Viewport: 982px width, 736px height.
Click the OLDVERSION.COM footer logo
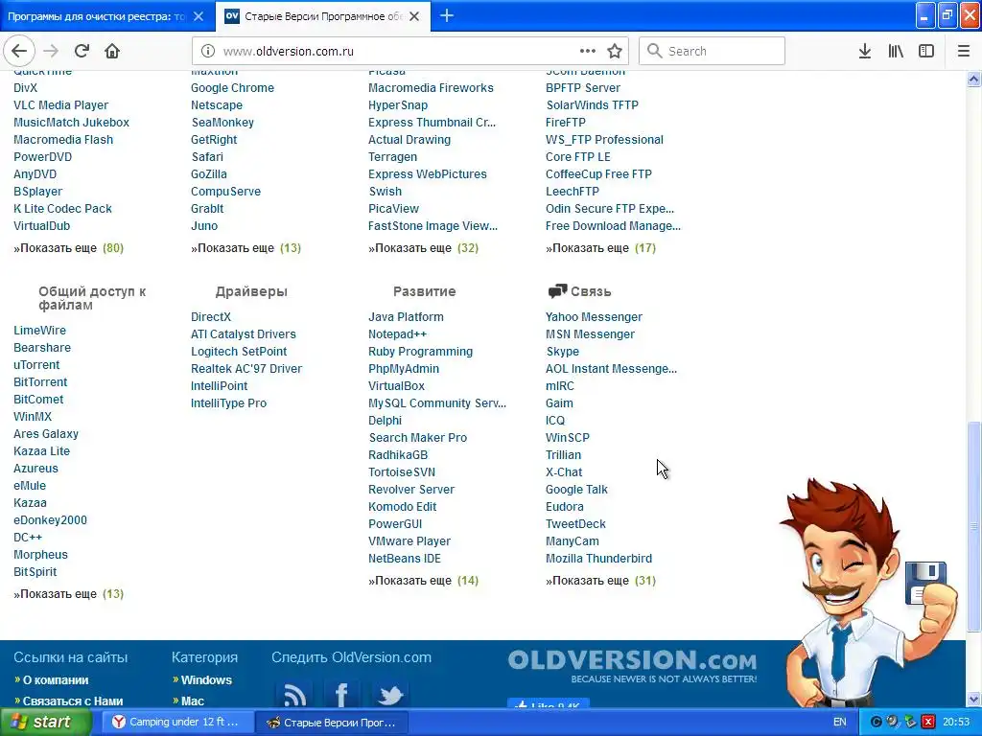point(632,665)
